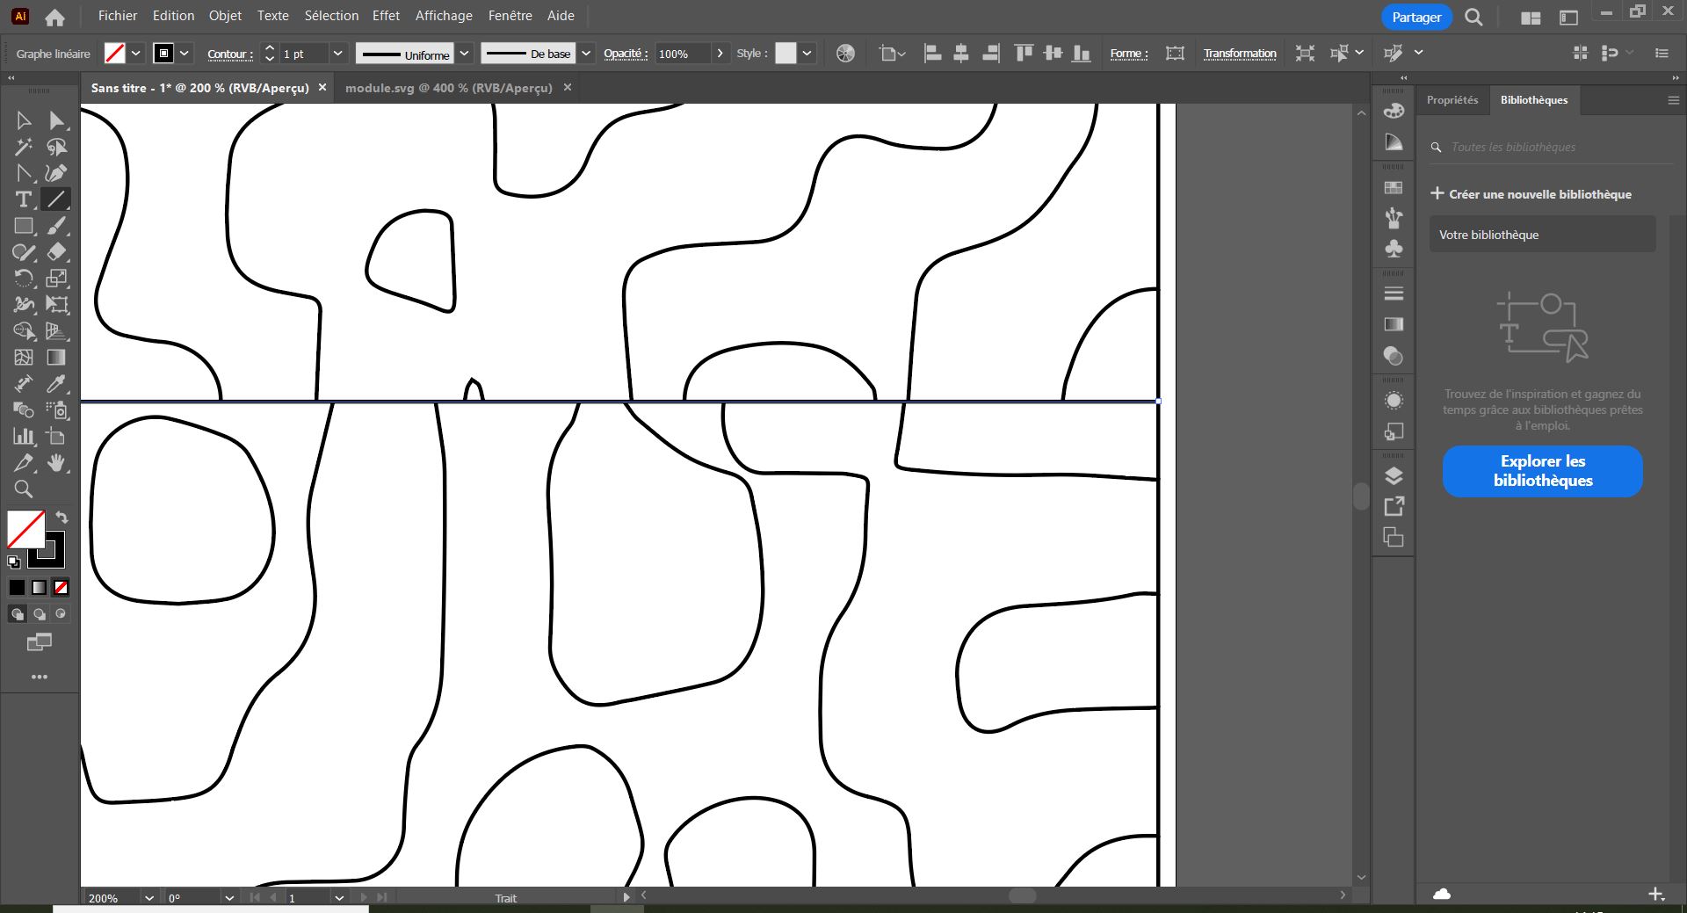Viewport: 1687px width, 913px height.
Task: Switch to the module.svg document tab
Action: pyautogui.click(x=448, y=88)
